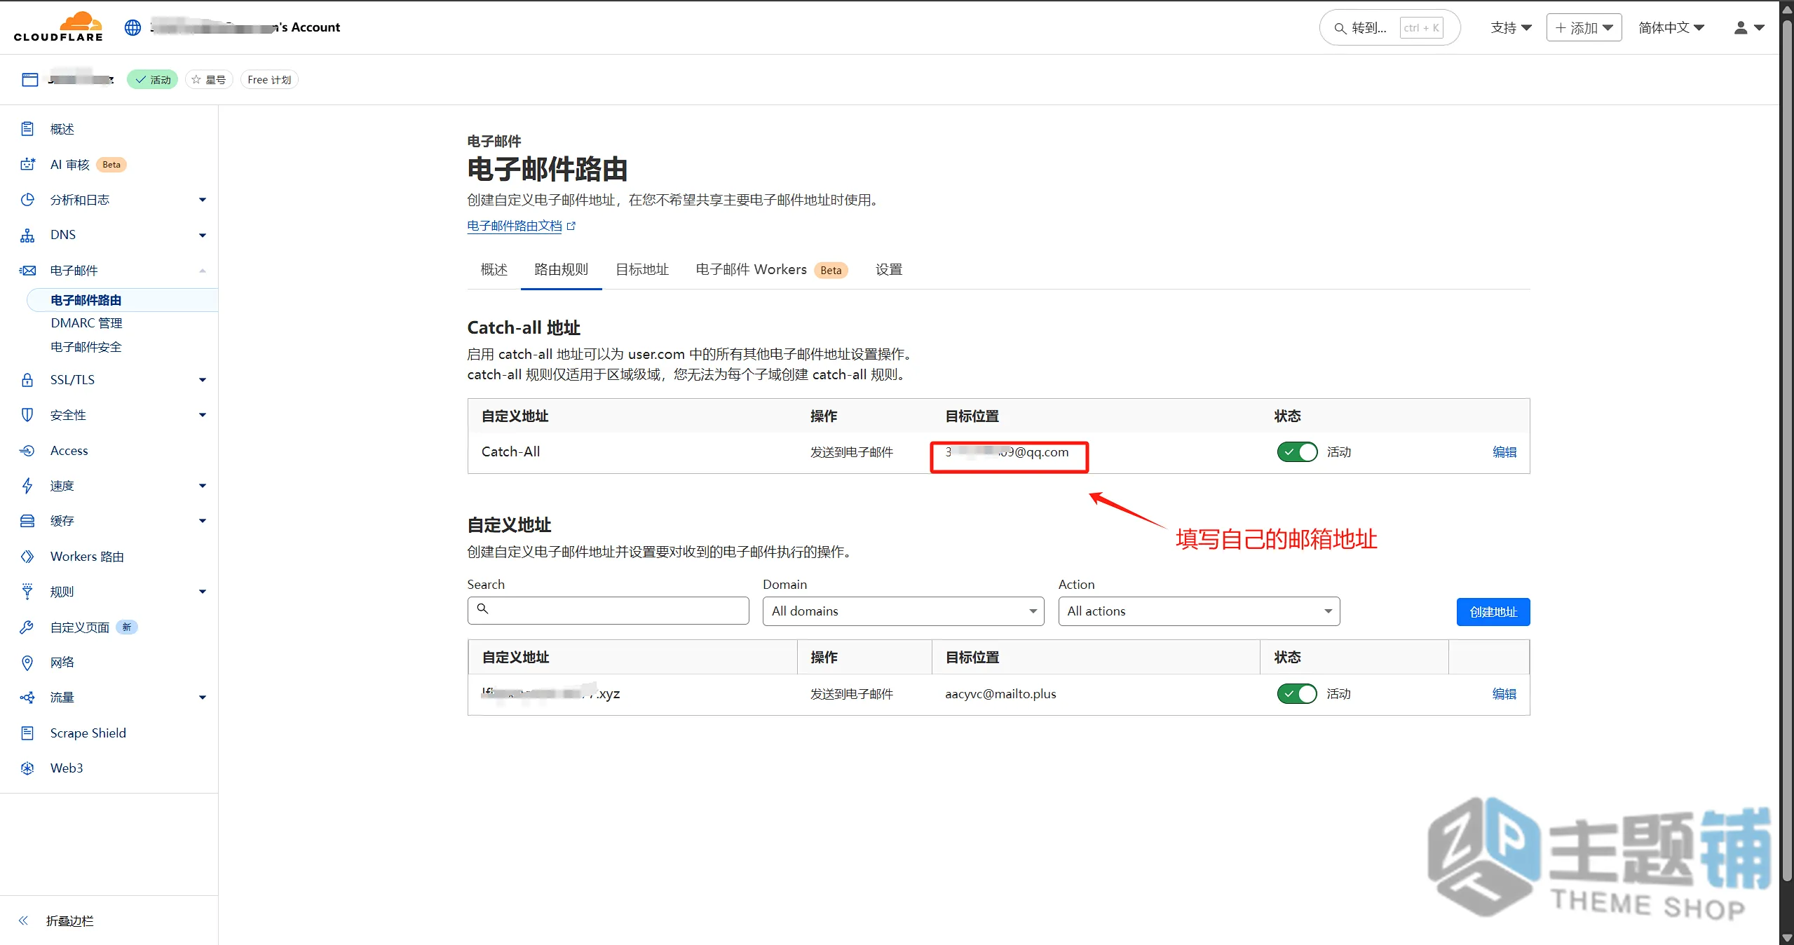Click the Scrape Shield document icon
1794x945 pixels.
pos(27,733)
